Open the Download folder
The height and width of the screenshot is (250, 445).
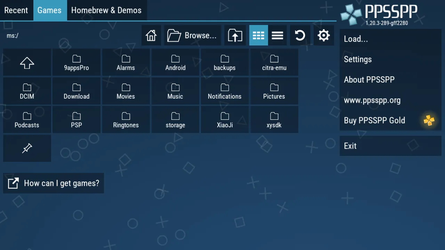point(76,91)
